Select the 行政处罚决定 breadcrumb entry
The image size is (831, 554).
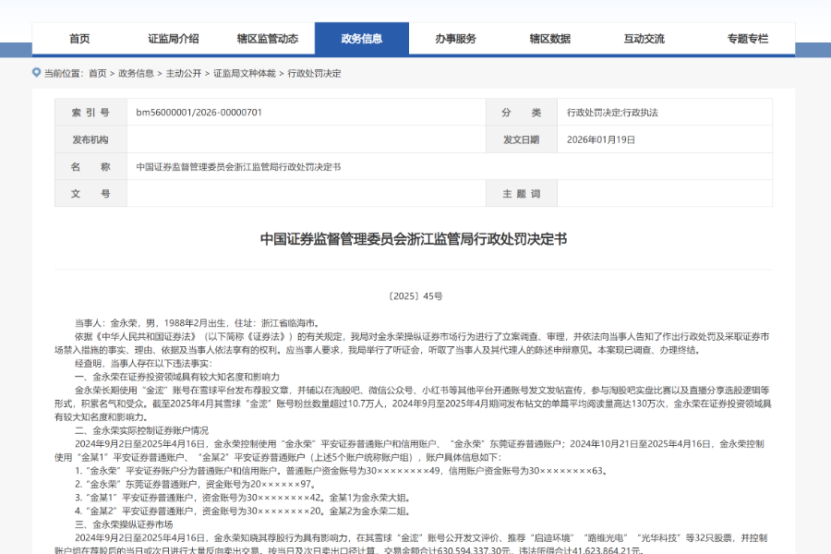click(314, 73)
